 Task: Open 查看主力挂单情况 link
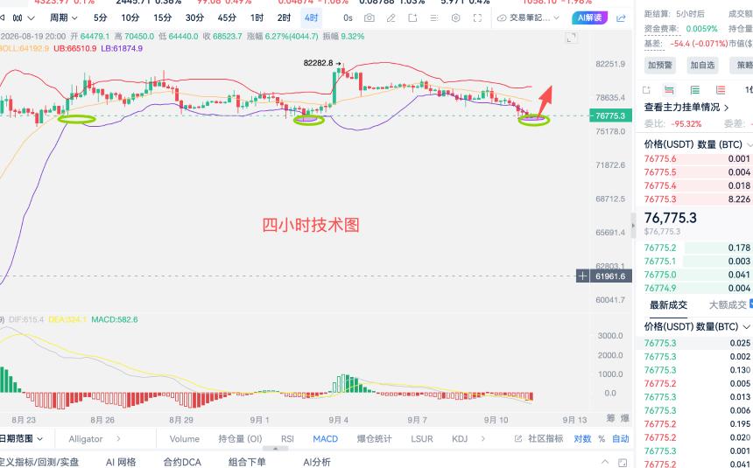pyautogui.click(x=686, y=107)
